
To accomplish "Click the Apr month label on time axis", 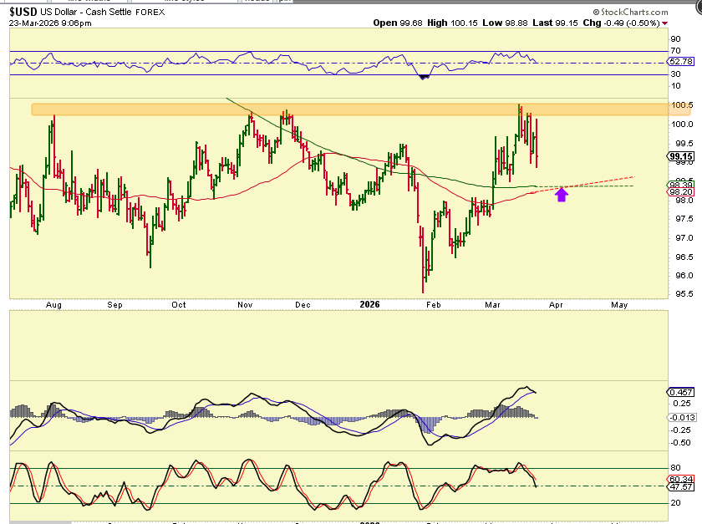I will tap(556, 305).
